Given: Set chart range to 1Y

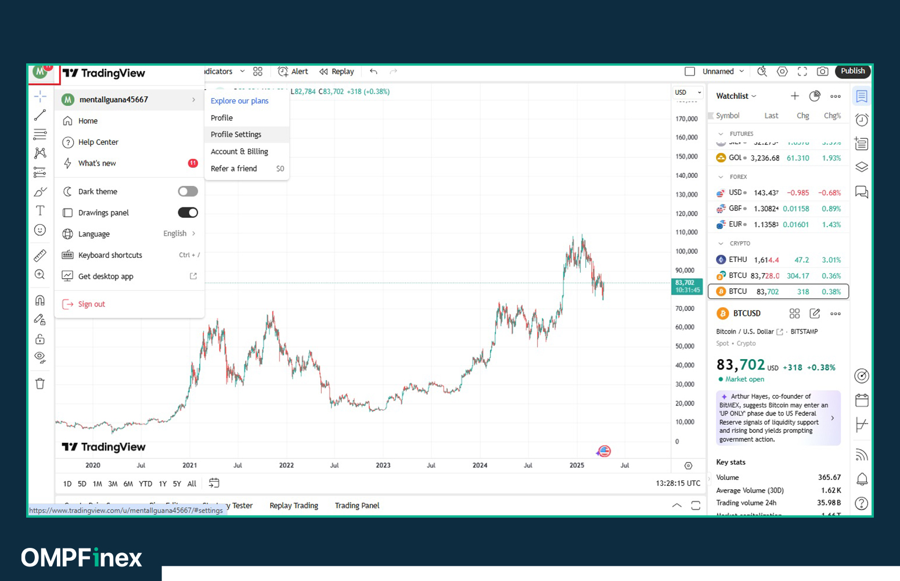Looking at the screenshot, I should [163, 484].
